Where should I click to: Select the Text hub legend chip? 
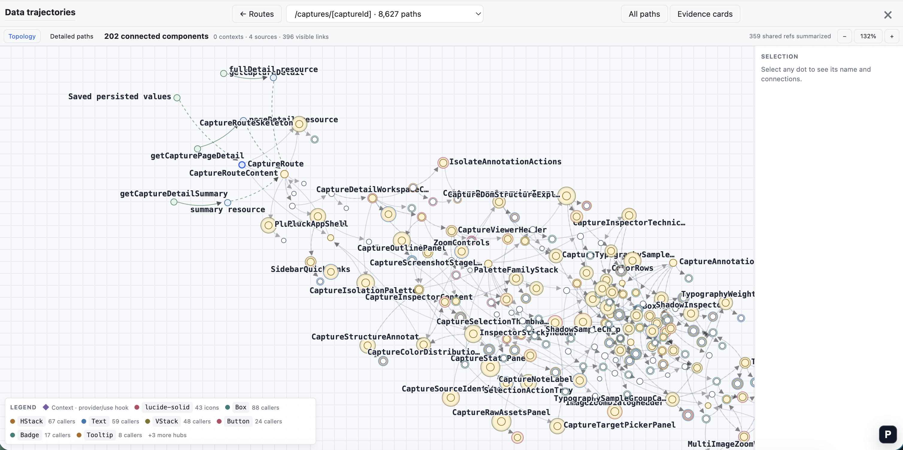pyautogui.click(x=99, y=421)
